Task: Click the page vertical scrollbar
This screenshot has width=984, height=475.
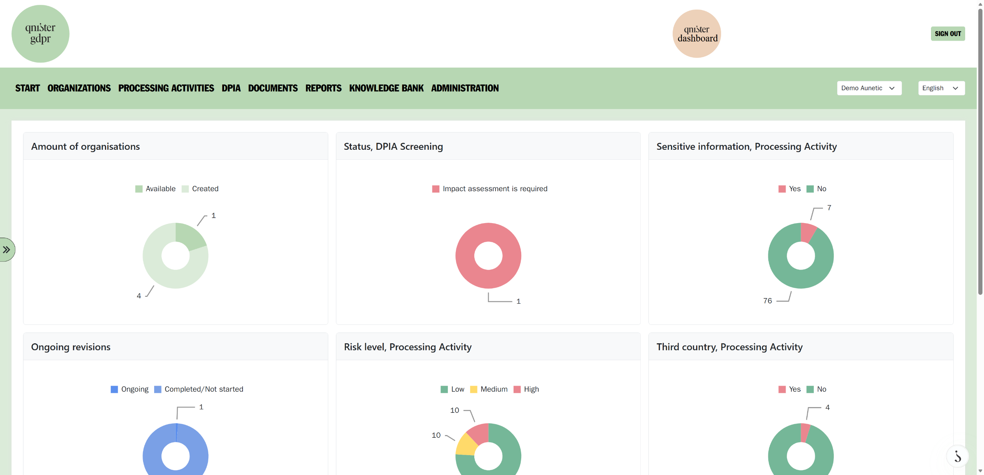Action: [980, 152]
